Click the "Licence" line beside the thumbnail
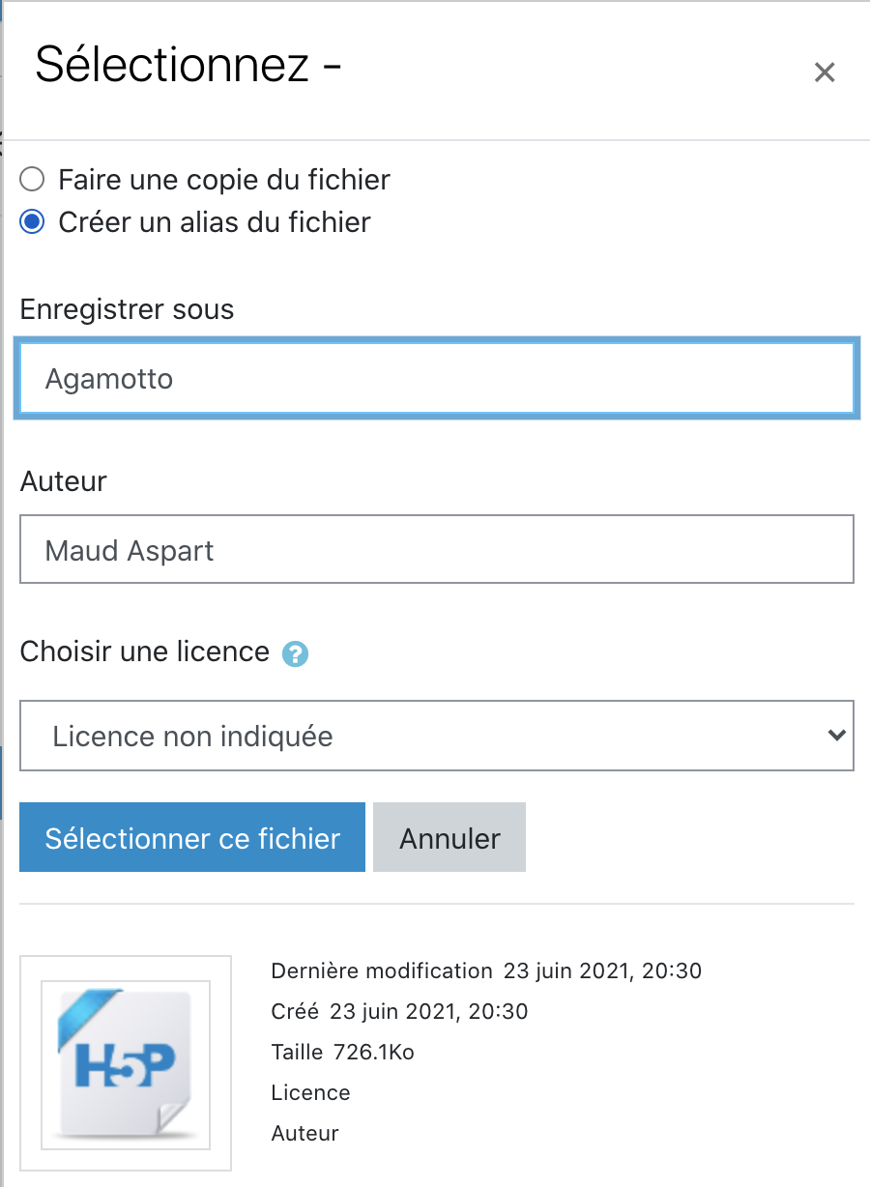This screenshot has width=870, height=1187. (x=310, y=1092)
